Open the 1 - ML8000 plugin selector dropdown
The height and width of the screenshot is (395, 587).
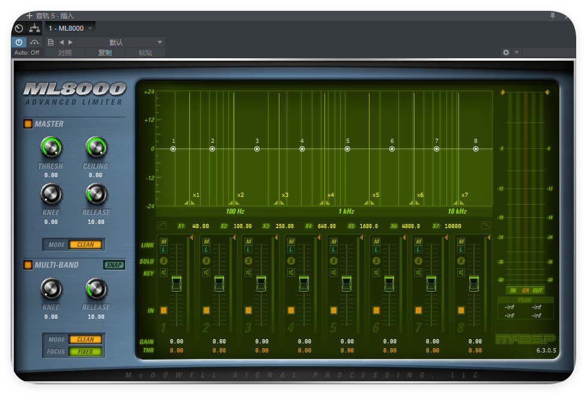click(70, 28)
